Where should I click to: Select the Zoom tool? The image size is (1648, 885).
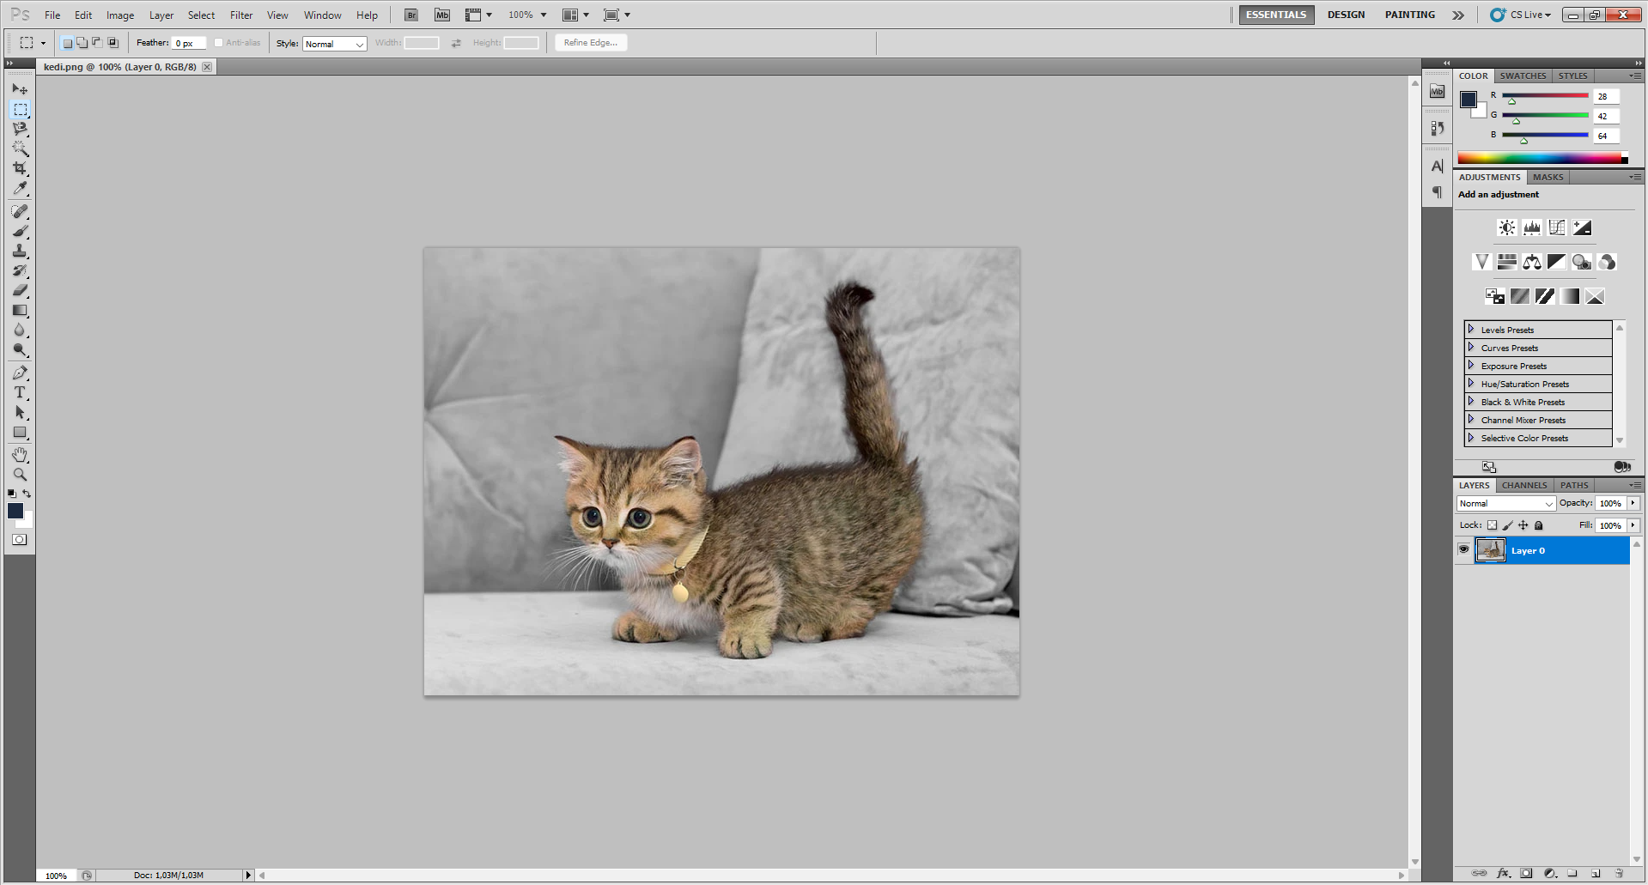tap(20, 473)
